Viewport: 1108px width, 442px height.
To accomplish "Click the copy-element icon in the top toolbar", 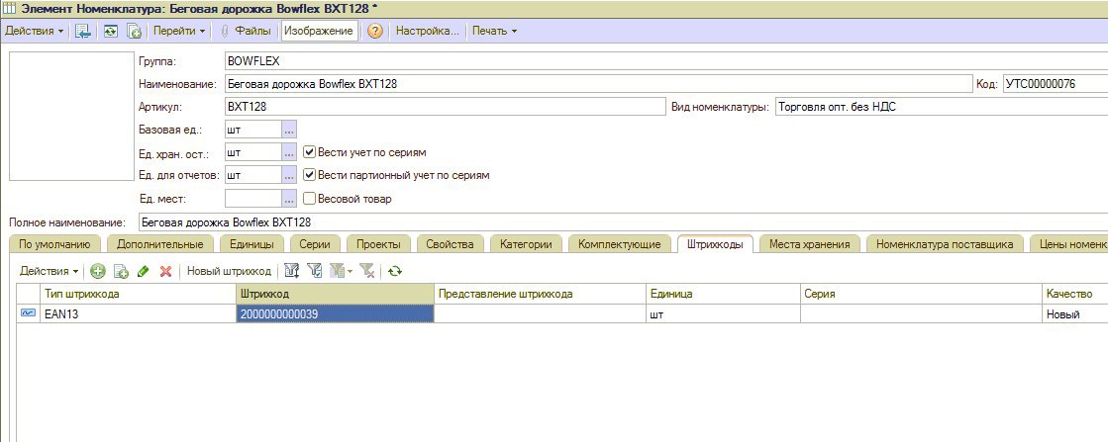I will click(134, 31).
